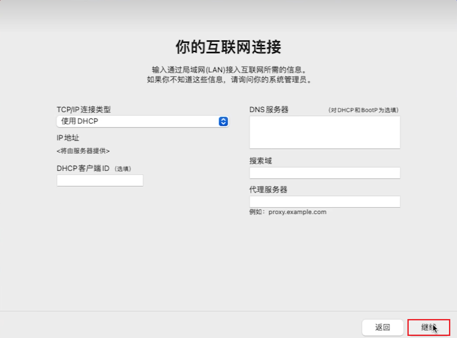
Task: Select the 搜索域 input field
Action: pyautogui.click(x=325, y=172)
